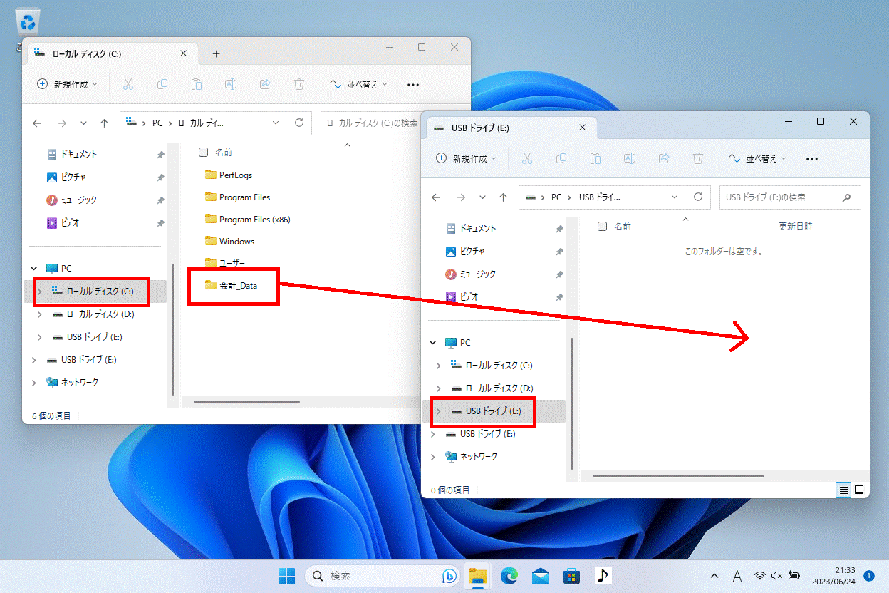889x593 pixels.
Task: Select PerfLogs folder
Action: (x=229, y=175)
